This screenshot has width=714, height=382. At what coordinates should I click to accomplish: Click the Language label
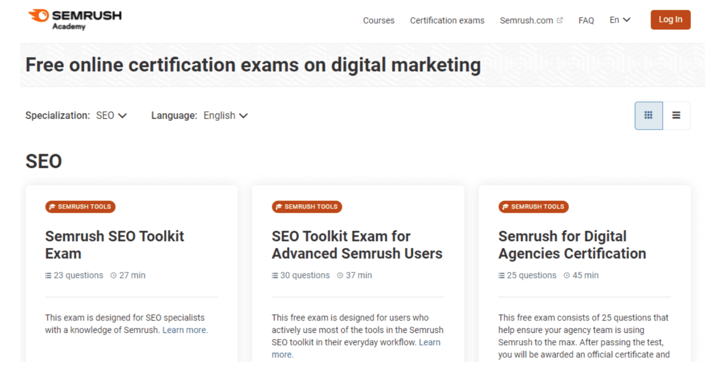tap(174, 115)
